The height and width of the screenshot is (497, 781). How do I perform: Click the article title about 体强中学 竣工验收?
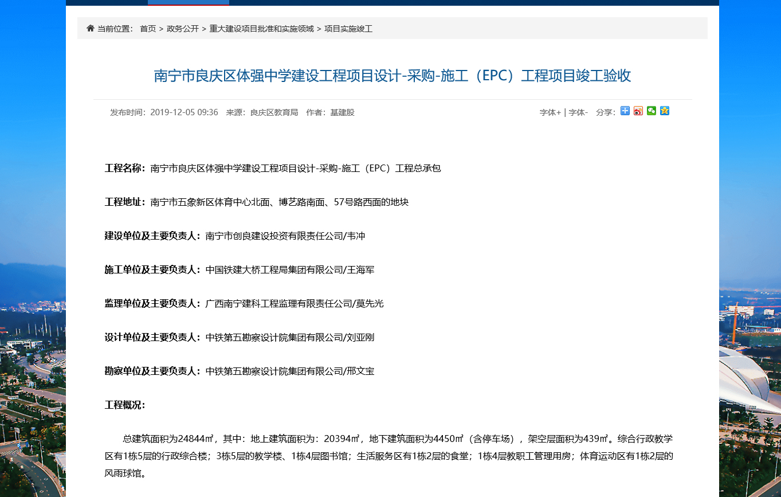[393, 76]
